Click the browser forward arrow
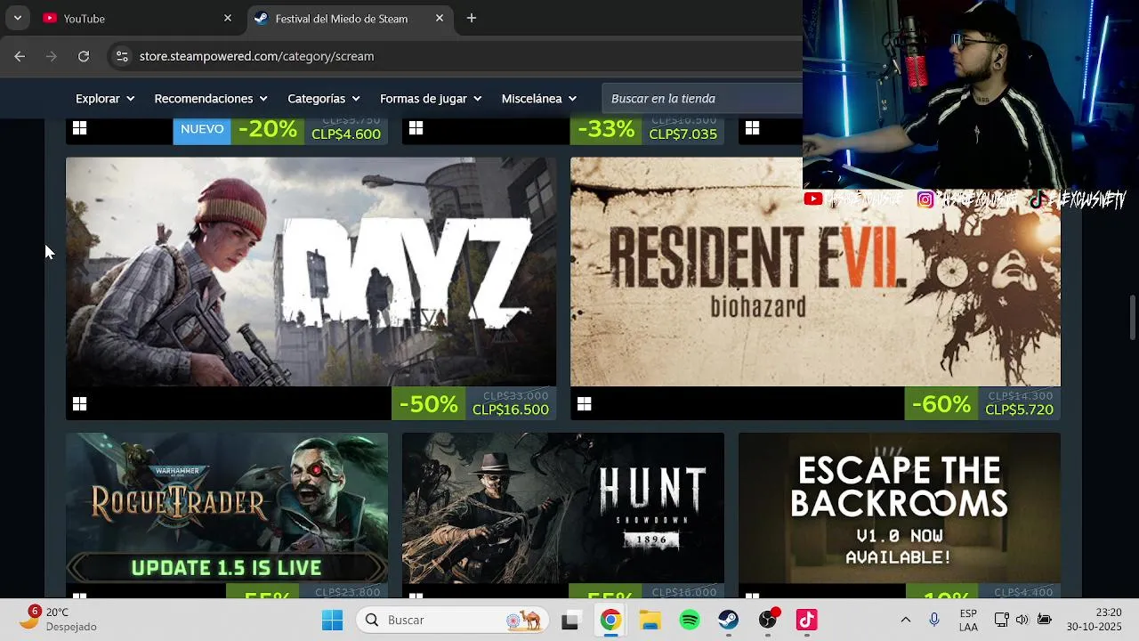Screen dimensions: 1139x641 pyautogui.click(x=52, y=56)
